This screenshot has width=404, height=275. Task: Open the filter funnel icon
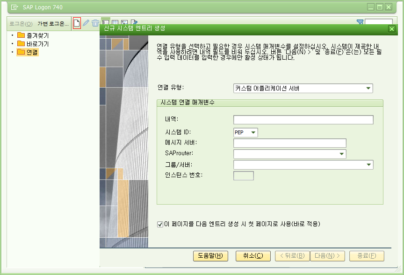(359, 22)
